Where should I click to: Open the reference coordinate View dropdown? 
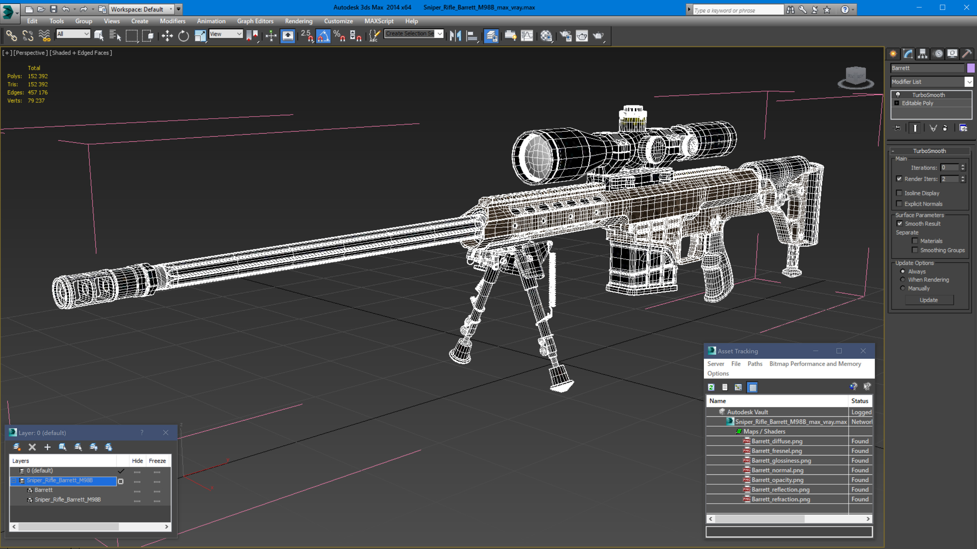(x=226, y=34)
